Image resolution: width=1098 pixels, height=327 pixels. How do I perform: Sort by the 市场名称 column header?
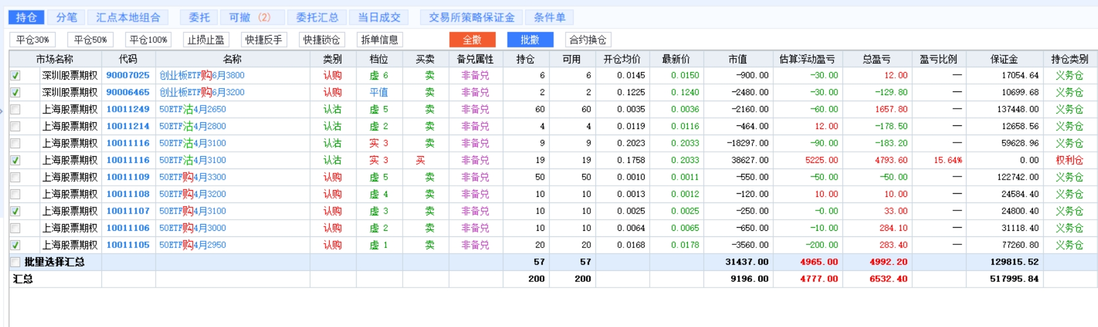[x=55, y=59]
